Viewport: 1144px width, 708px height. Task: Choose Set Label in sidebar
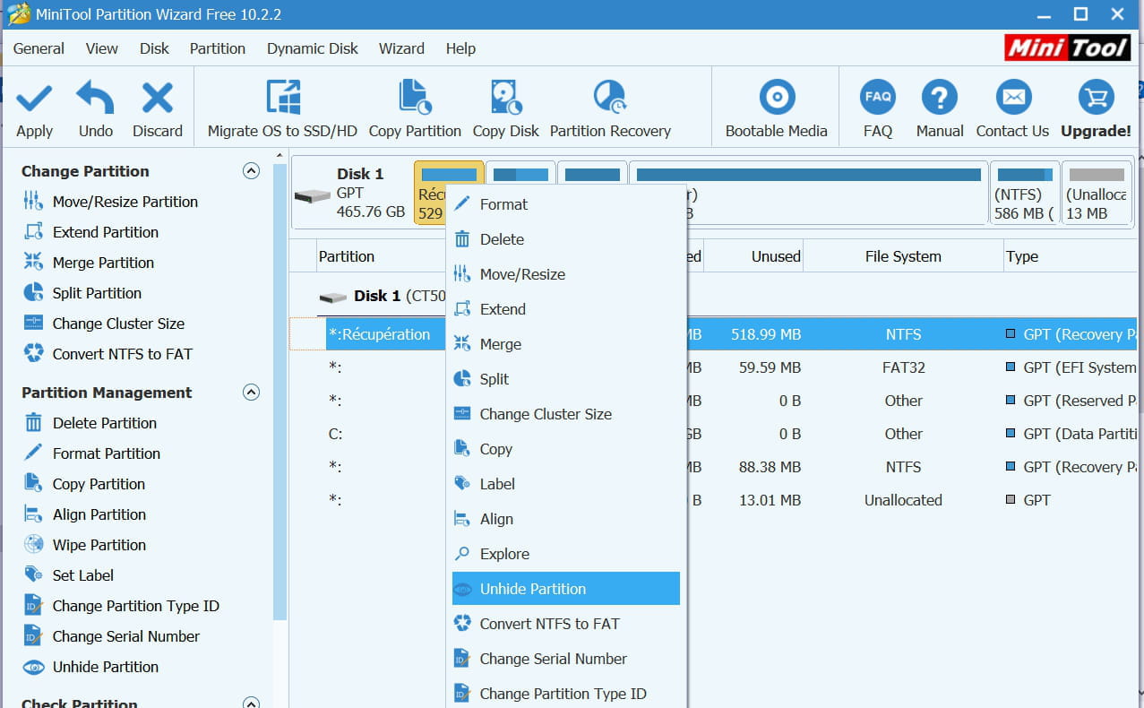(82, 575)
